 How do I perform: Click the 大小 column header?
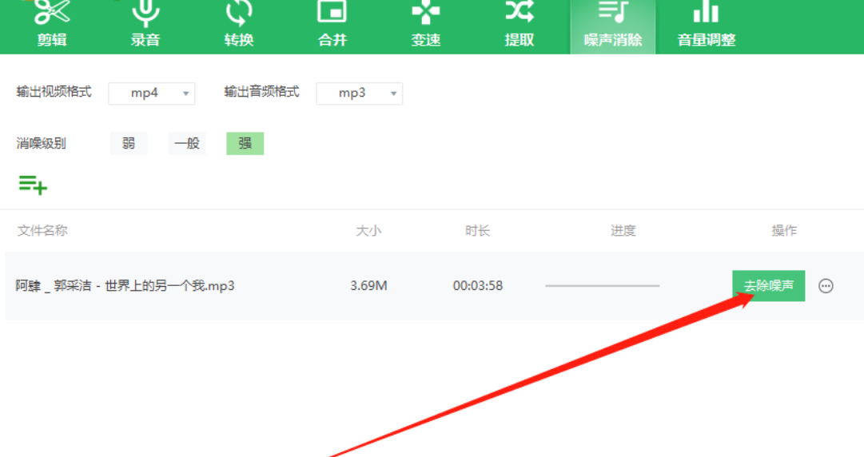368,231
